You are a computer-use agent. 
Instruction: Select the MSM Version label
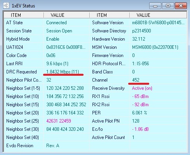coord(105,47)
